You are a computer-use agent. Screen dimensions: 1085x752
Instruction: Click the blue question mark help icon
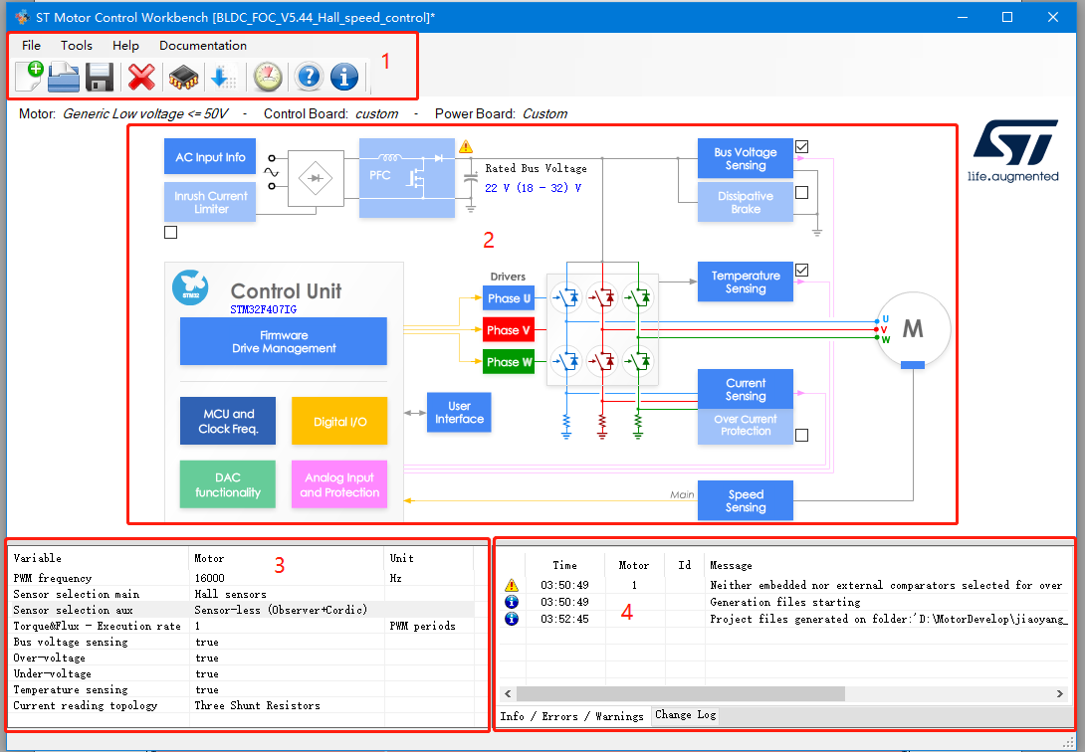(309, 77)
